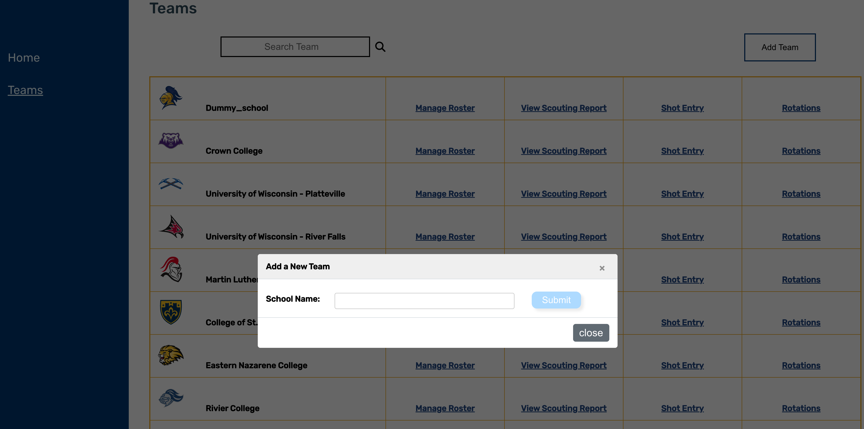Screen dimensions: 864x429
Task: Click the magnifying glass search icon
Action: 380,47
